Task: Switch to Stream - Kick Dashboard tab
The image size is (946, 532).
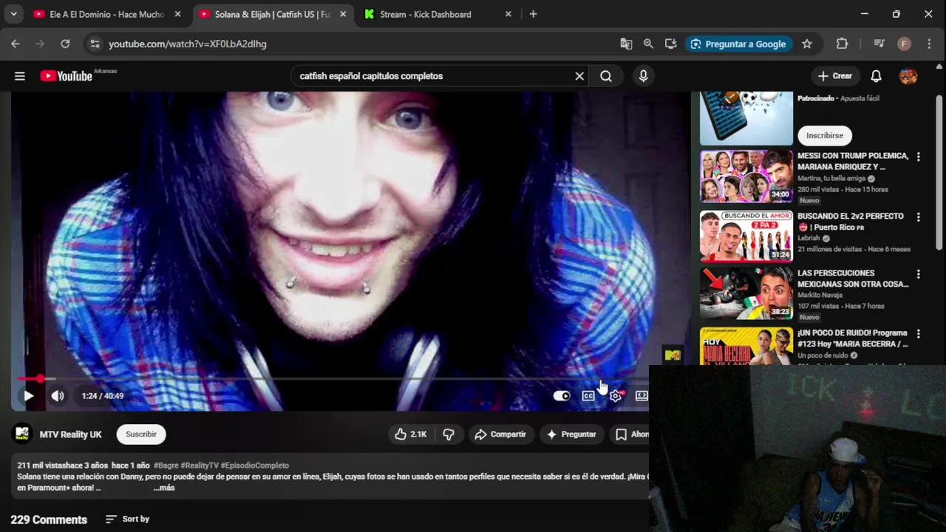Action: coord(426,14)
